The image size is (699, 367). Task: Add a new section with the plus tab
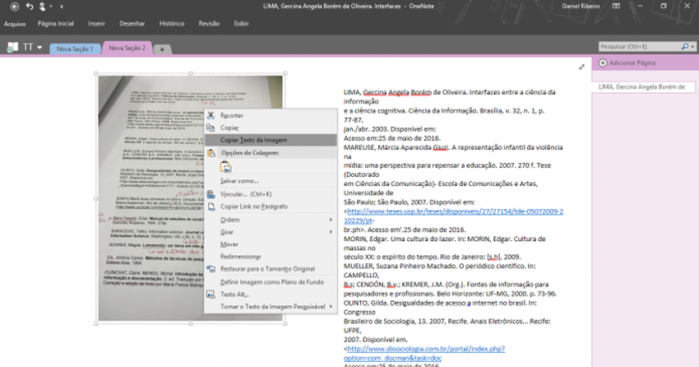pyautogui.click(x=162, y=49)
